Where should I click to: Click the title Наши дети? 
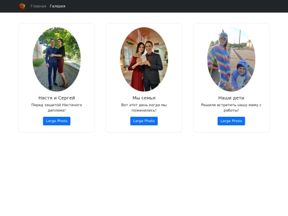pos(231,98)
